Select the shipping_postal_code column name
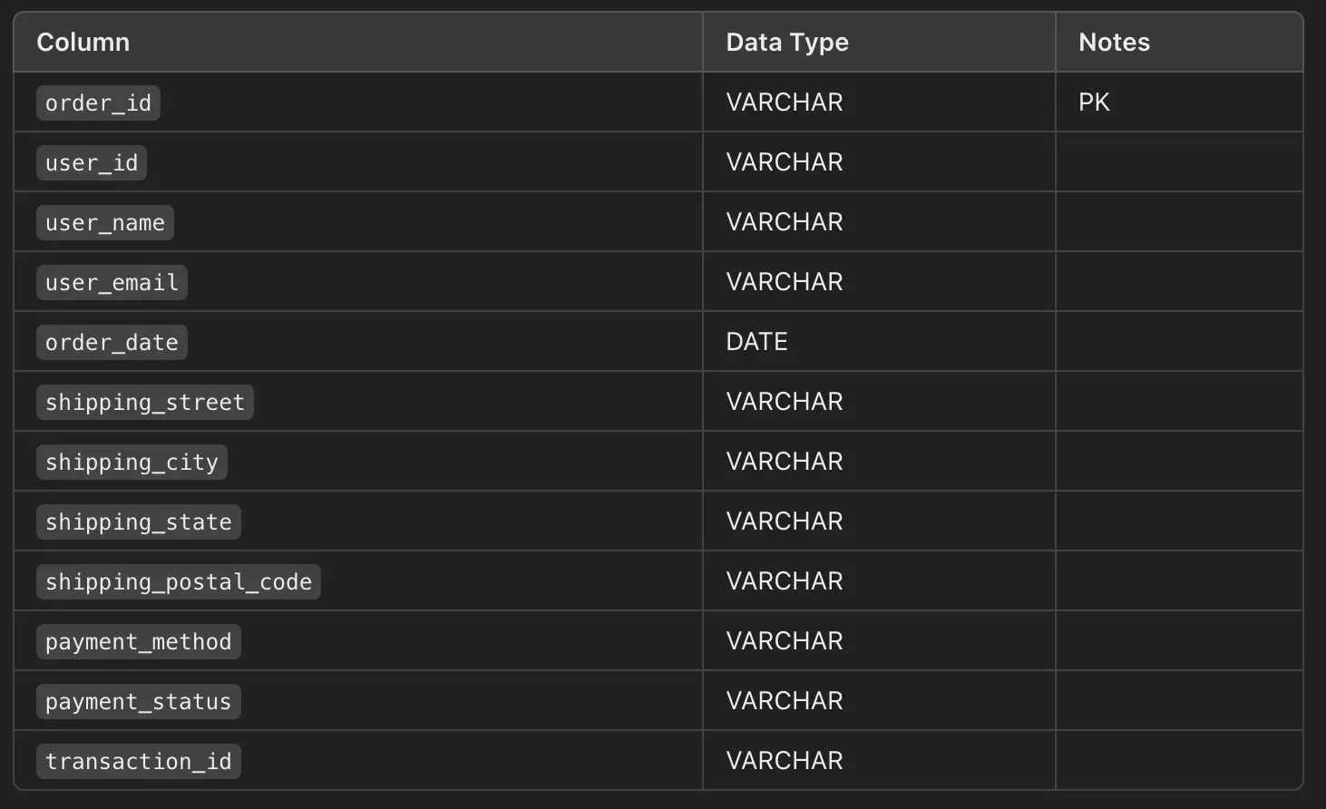The height and width of the screenshot is (809, 1326). pyautogui.click(x=179, y=582)
